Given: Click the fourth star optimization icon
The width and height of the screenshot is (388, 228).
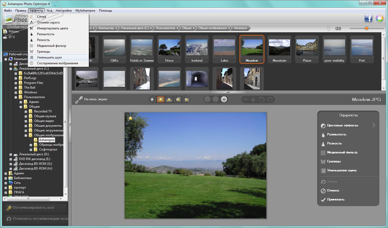Looking at the screenshot, I should coord(178,99).
